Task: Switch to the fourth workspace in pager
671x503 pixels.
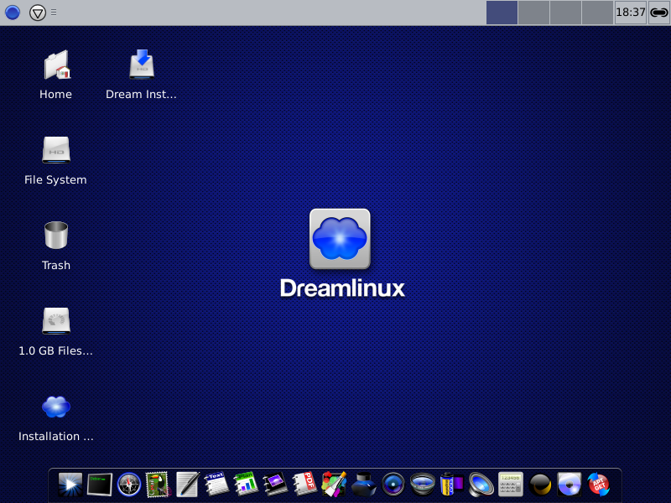Action: [x=597, y=13]
